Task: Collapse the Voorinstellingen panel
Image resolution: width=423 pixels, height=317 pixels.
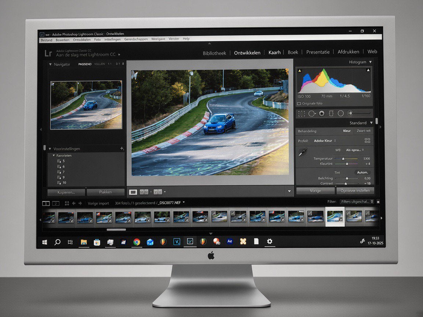Action: (x=50, y=149)
